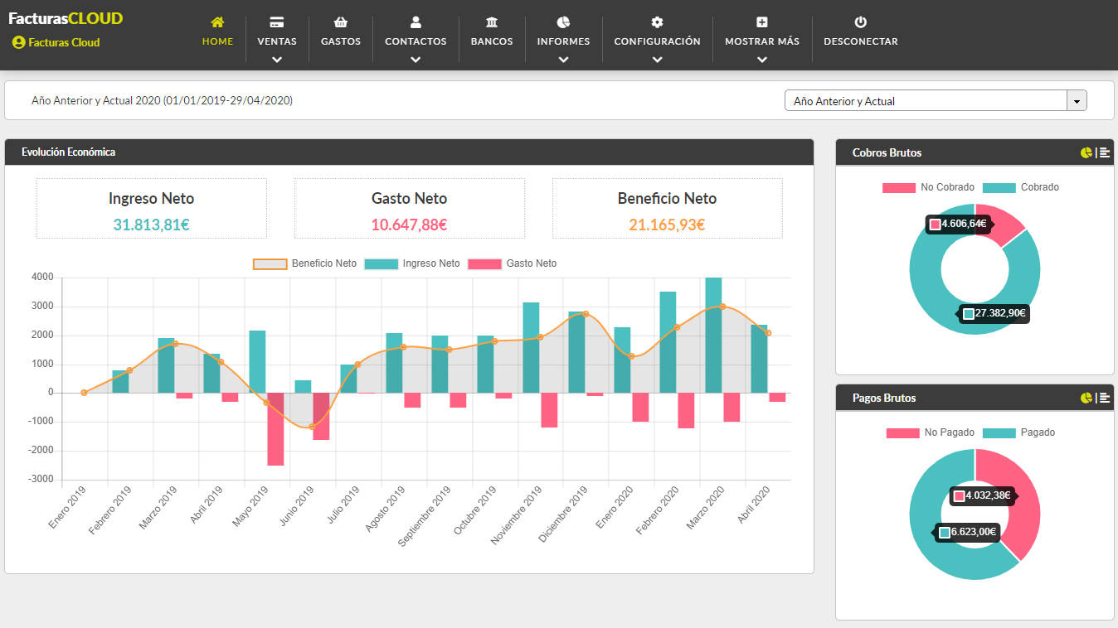Expand the Ventas menu chevron
This screenshot has height=628, width=1118.
click(x=277, y=60)
